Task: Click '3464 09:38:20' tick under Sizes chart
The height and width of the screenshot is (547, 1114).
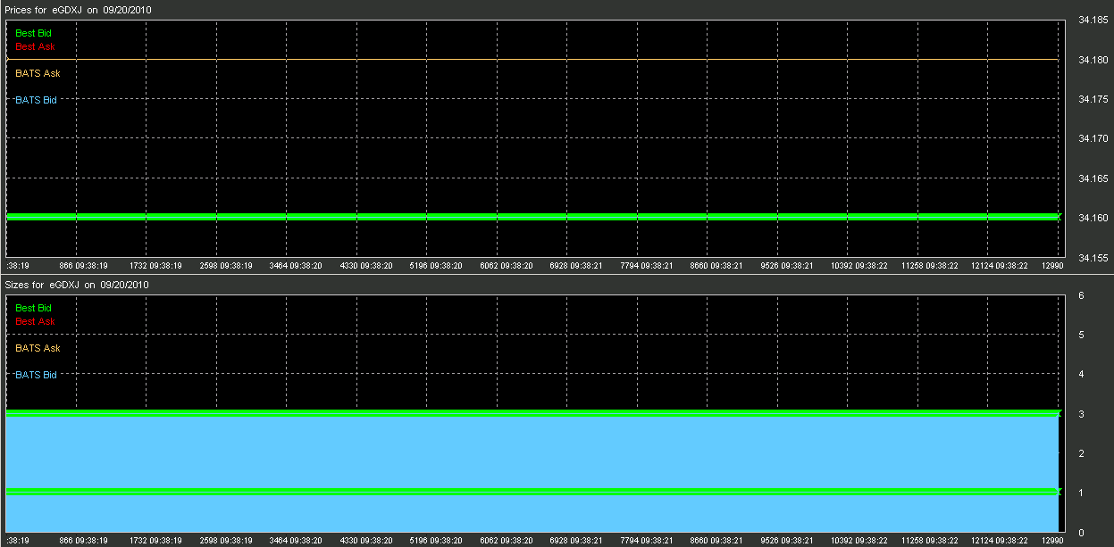Action: click(297, 540)
